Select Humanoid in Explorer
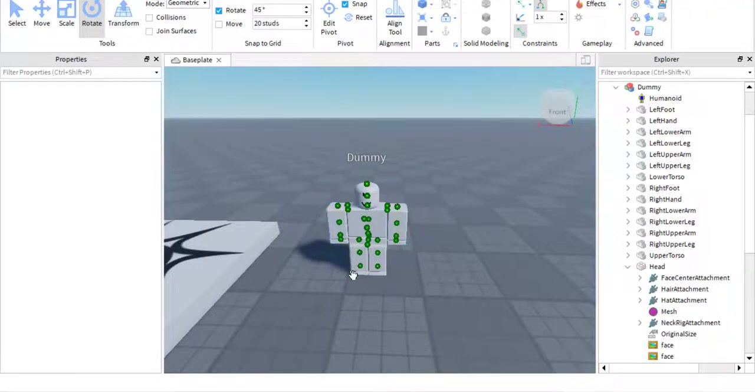Viewport: 755px width, 392px height. 665,99
